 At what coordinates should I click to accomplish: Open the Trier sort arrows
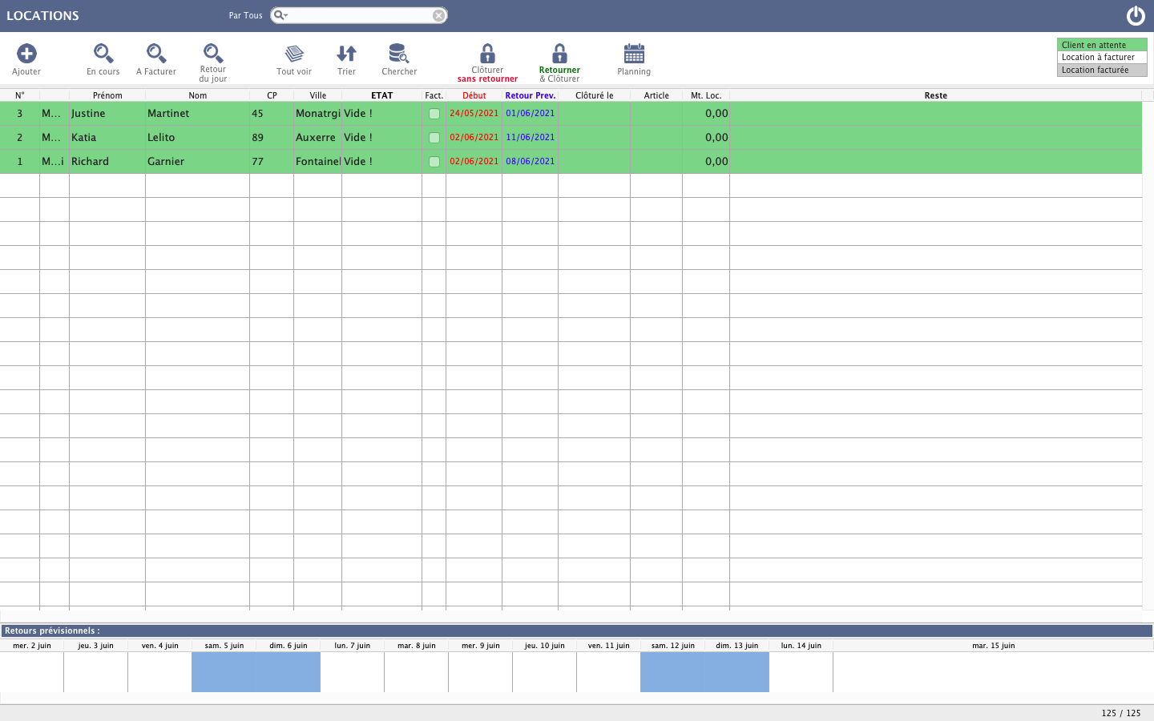(346, 54)
